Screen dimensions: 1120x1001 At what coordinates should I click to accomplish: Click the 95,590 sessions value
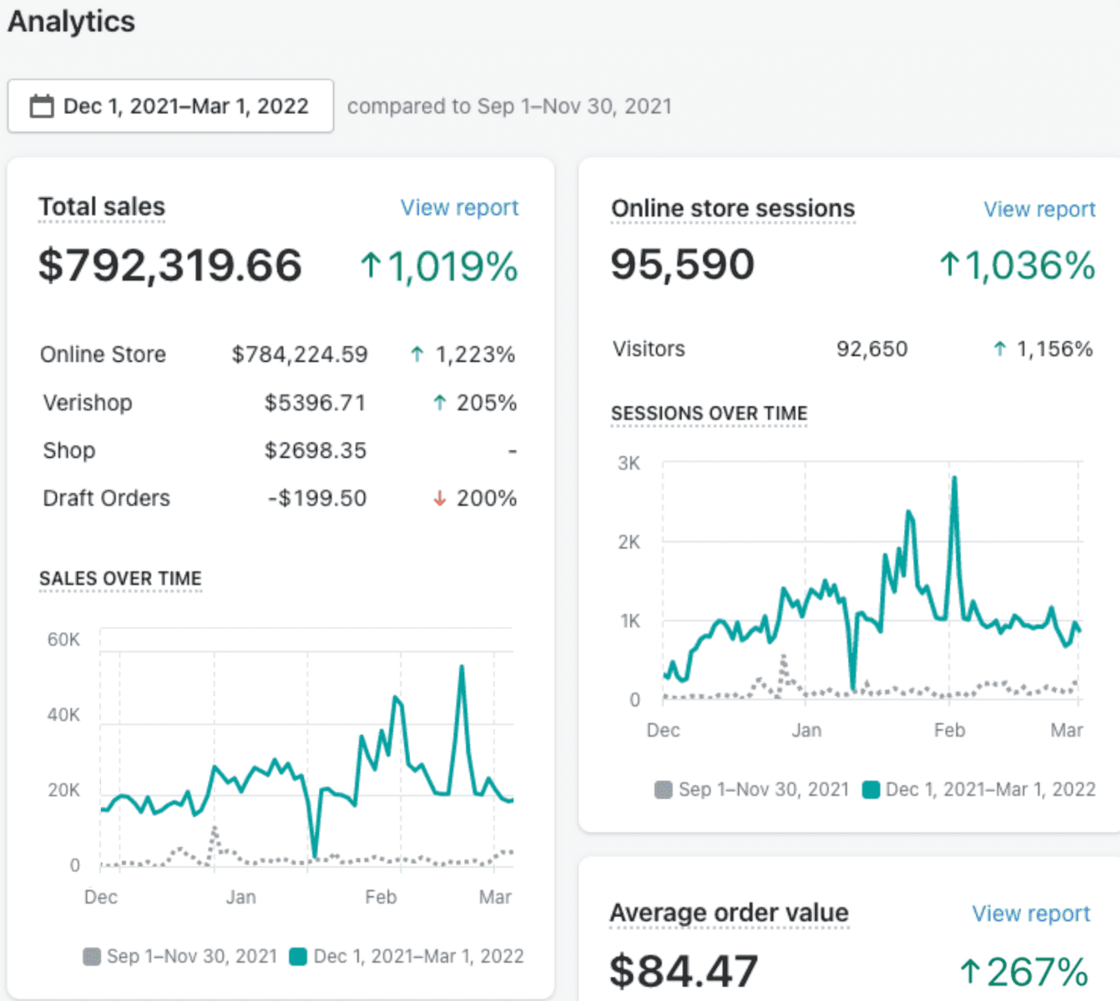tap(682, 265)
